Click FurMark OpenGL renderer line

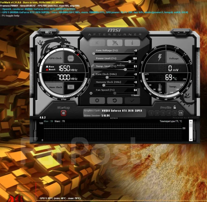click(38, 9)
